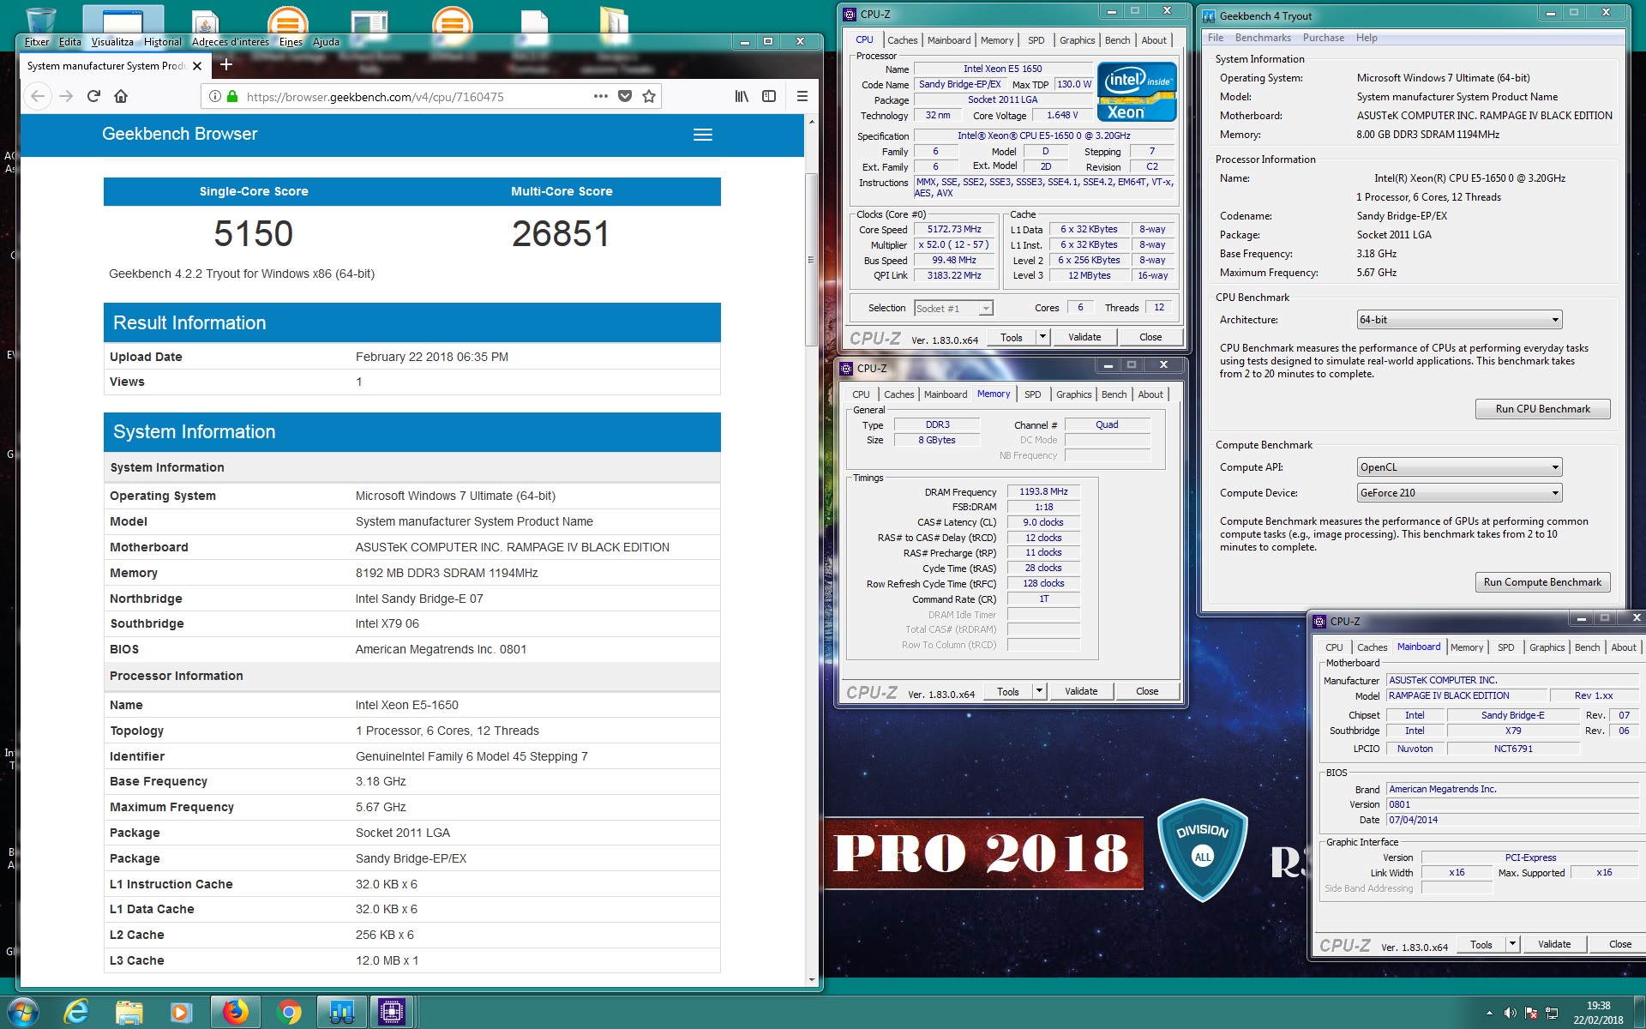
Task: Switch to Geekbench taskbar icon
Action: point(341,1012)
